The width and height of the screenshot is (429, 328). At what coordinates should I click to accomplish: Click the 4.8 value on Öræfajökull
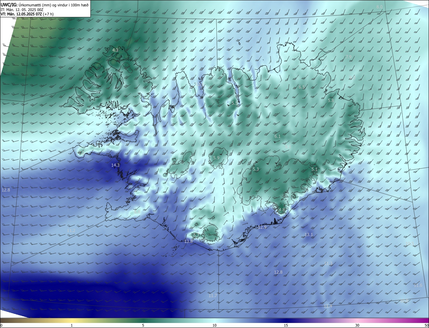(x=281, y=210)
